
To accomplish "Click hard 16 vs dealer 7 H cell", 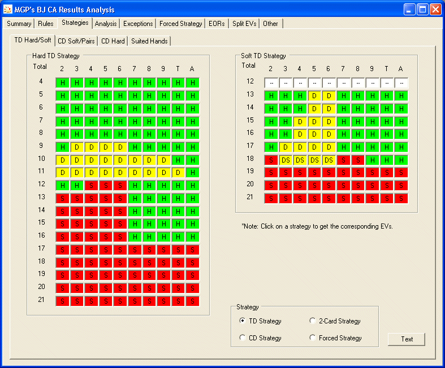I will tap(135, 236).
